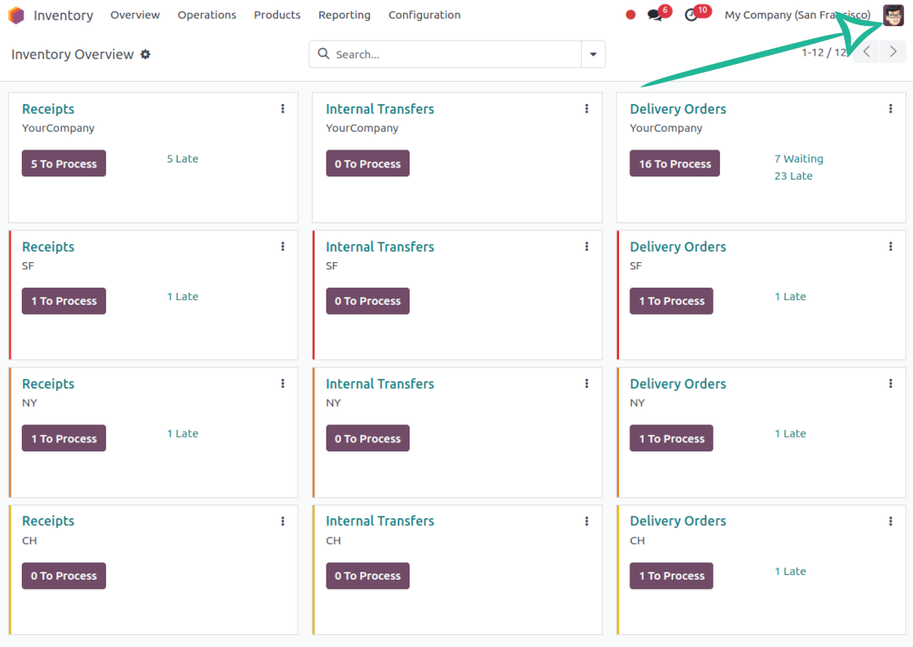
Task: Open the Inventory app home icon
Action: point(16,15)
